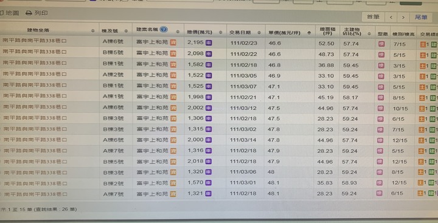Screen dimensions: 438x223
Task: Click purple 車 icon next to 1,320
Action: pos(209,172)
